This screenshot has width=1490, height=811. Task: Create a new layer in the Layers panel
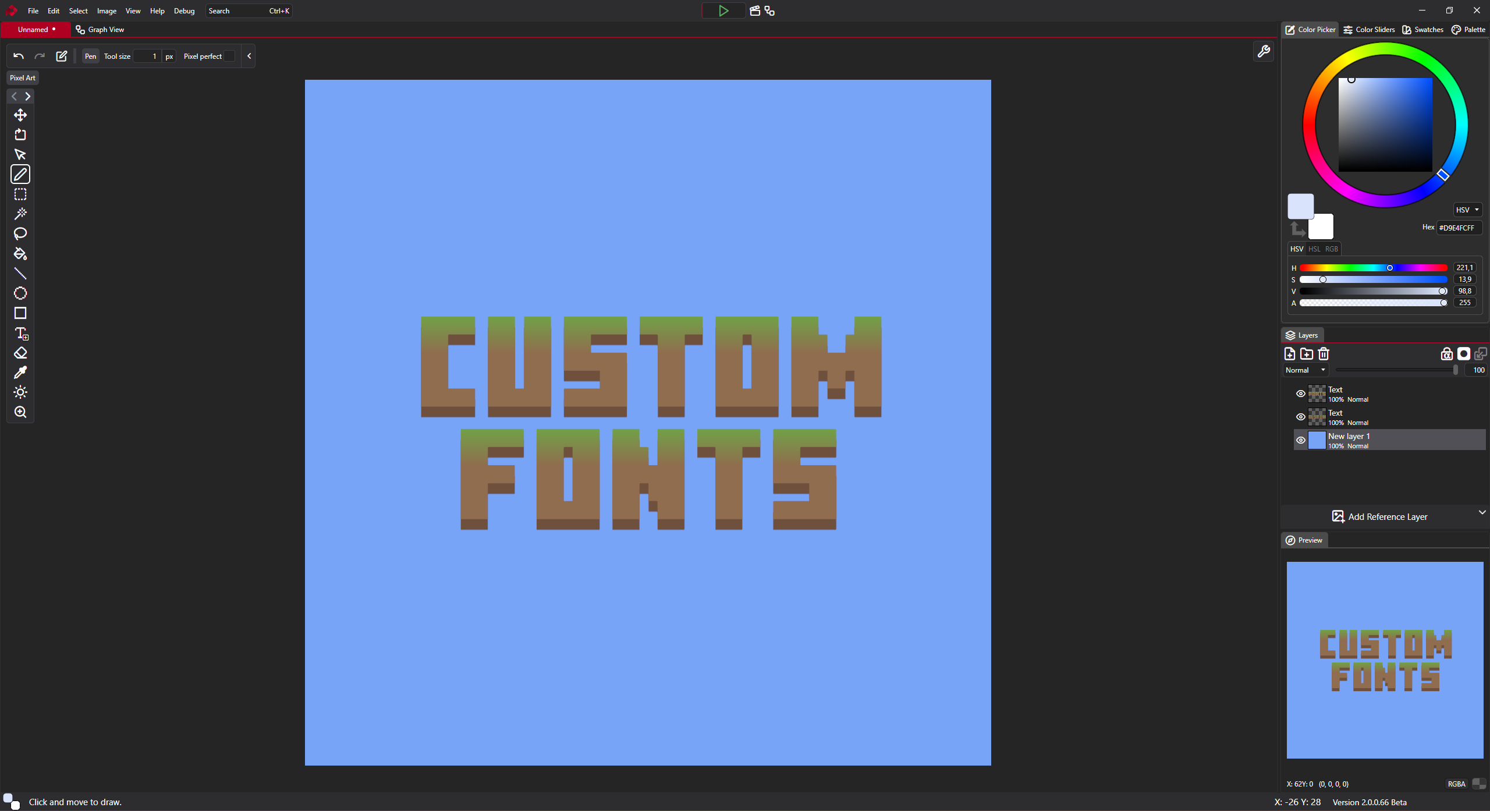(x=1289, y=353)
